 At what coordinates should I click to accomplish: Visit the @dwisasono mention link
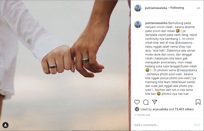pos(184,43)
